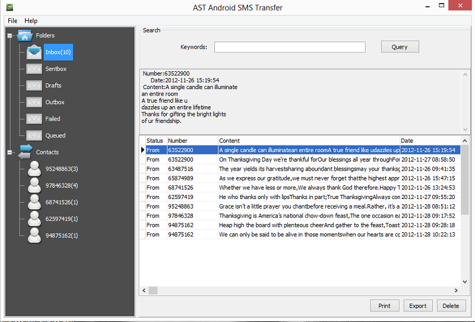Click the Folders home icon
The width and height of the screenshot is (475, 322).
click(25, 36)
